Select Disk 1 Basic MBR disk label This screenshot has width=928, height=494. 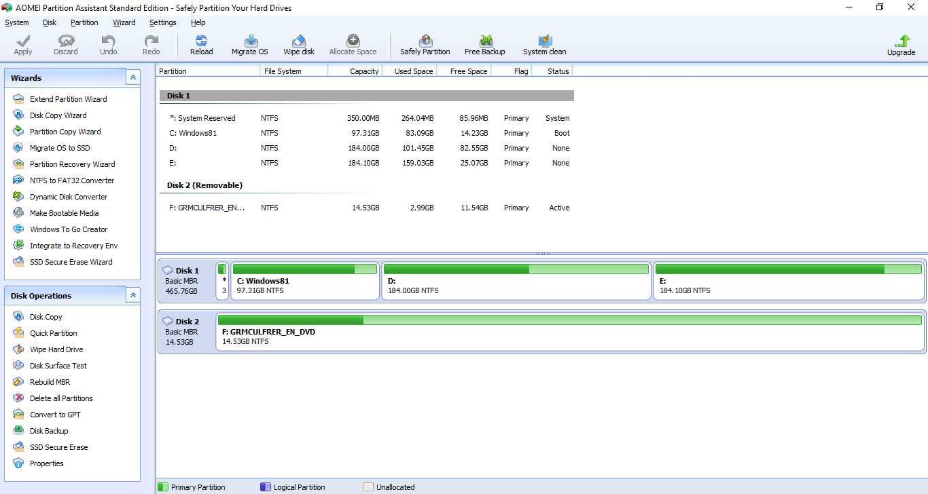click(185, 281)
